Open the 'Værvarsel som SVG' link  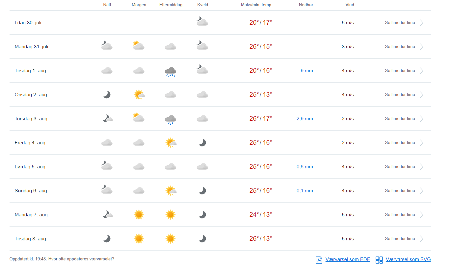pyautogui.click(x=408, y=260)
